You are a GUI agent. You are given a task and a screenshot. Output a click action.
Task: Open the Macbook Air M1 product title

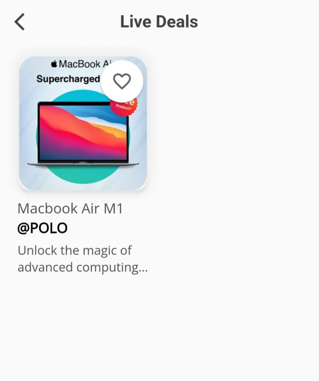70,208
